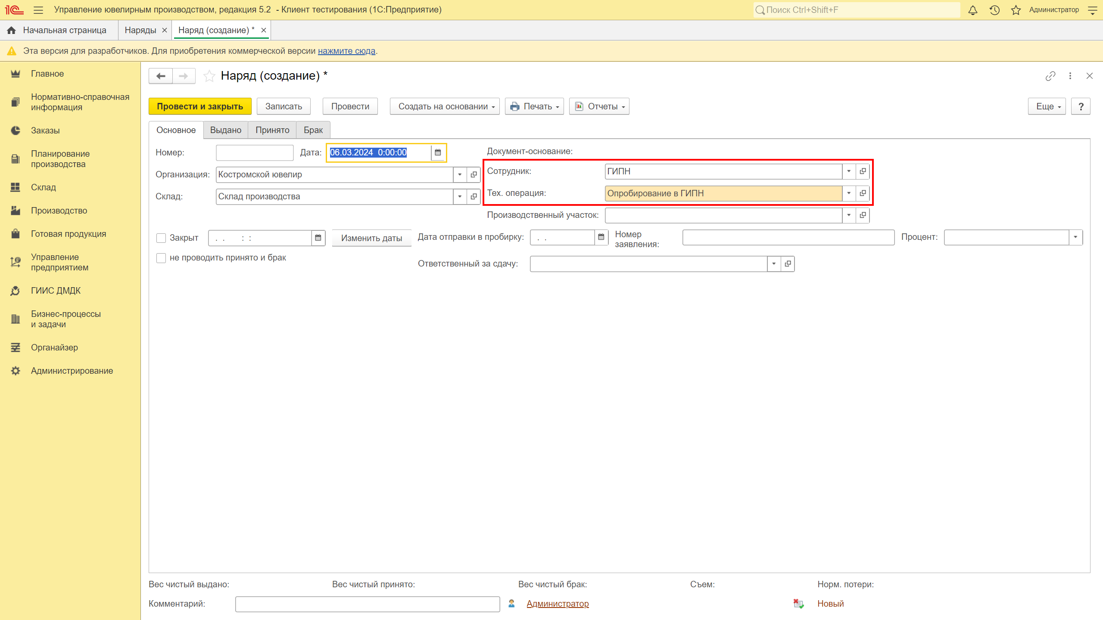This screenshot has height=620, width=1103.
Task: Open the three-dots form menu icon
Action: click(1070, 76)
